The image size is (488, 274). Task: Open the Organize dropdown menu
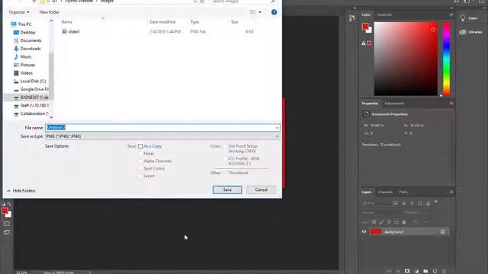(19, 12)
